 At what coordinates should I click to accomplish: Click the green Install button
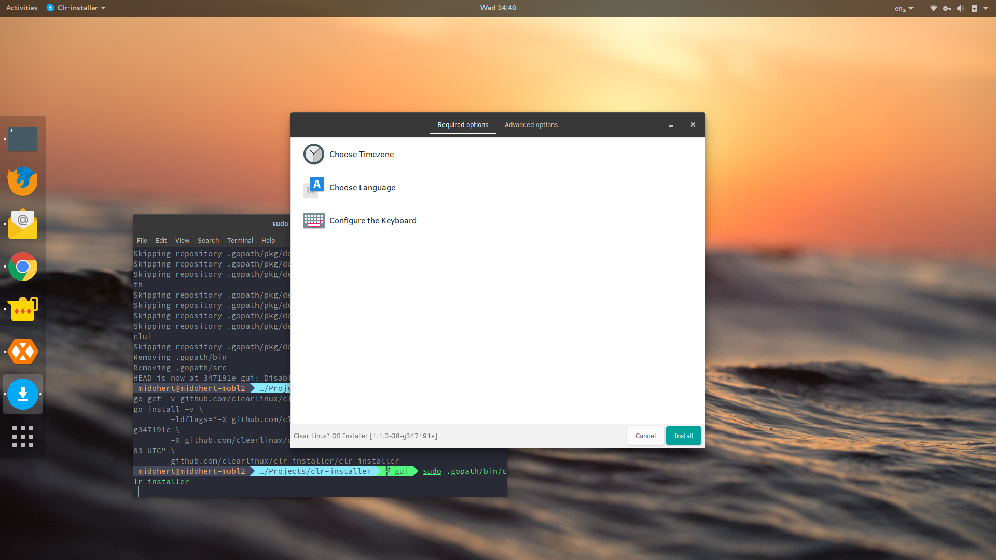(x=684, y=436)
